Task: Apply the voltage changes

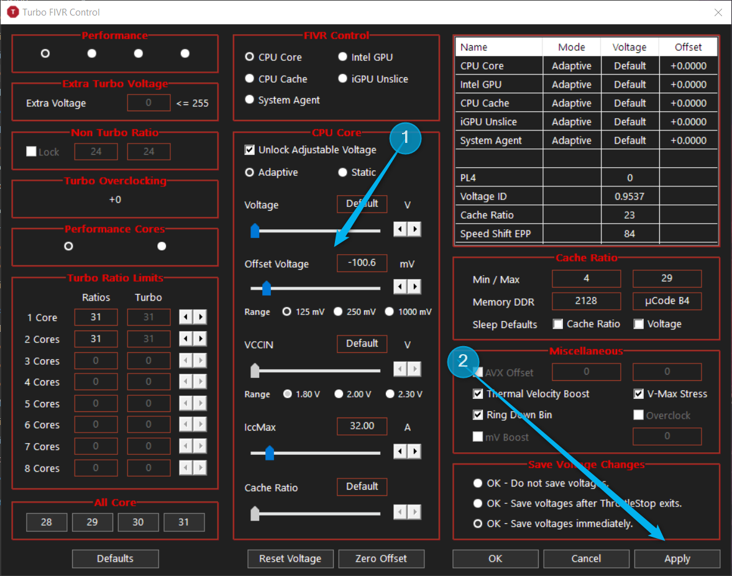Action: click(x=677, y=559)
